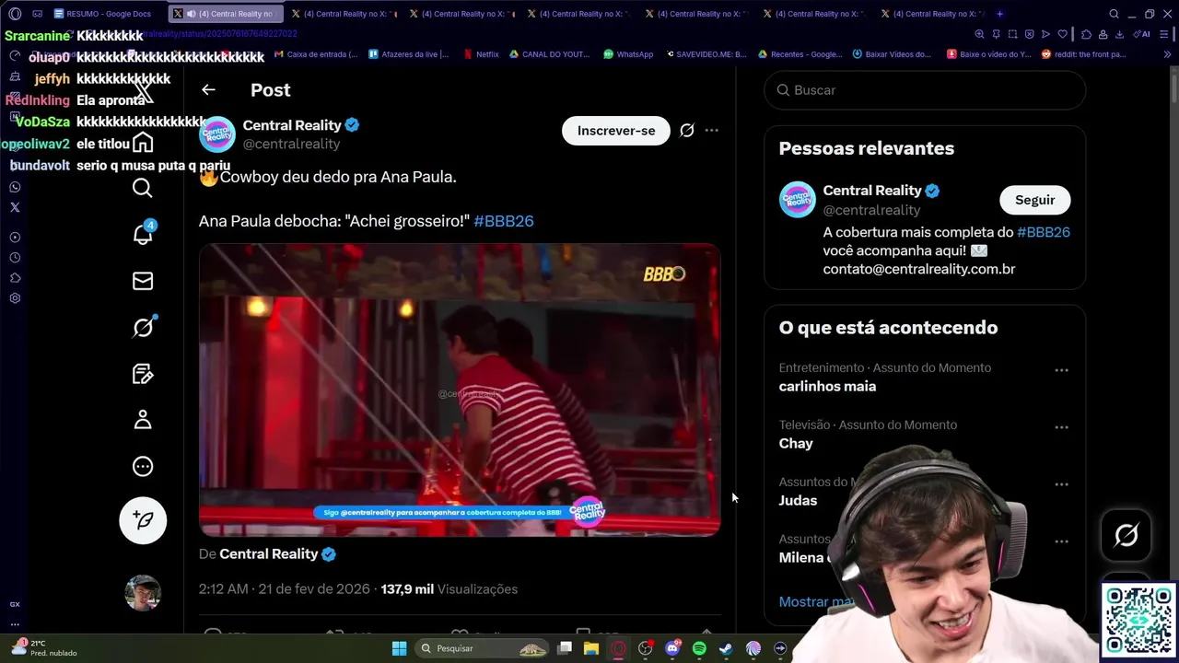Open the Lists icon in the sidebar

click(143, 374)
